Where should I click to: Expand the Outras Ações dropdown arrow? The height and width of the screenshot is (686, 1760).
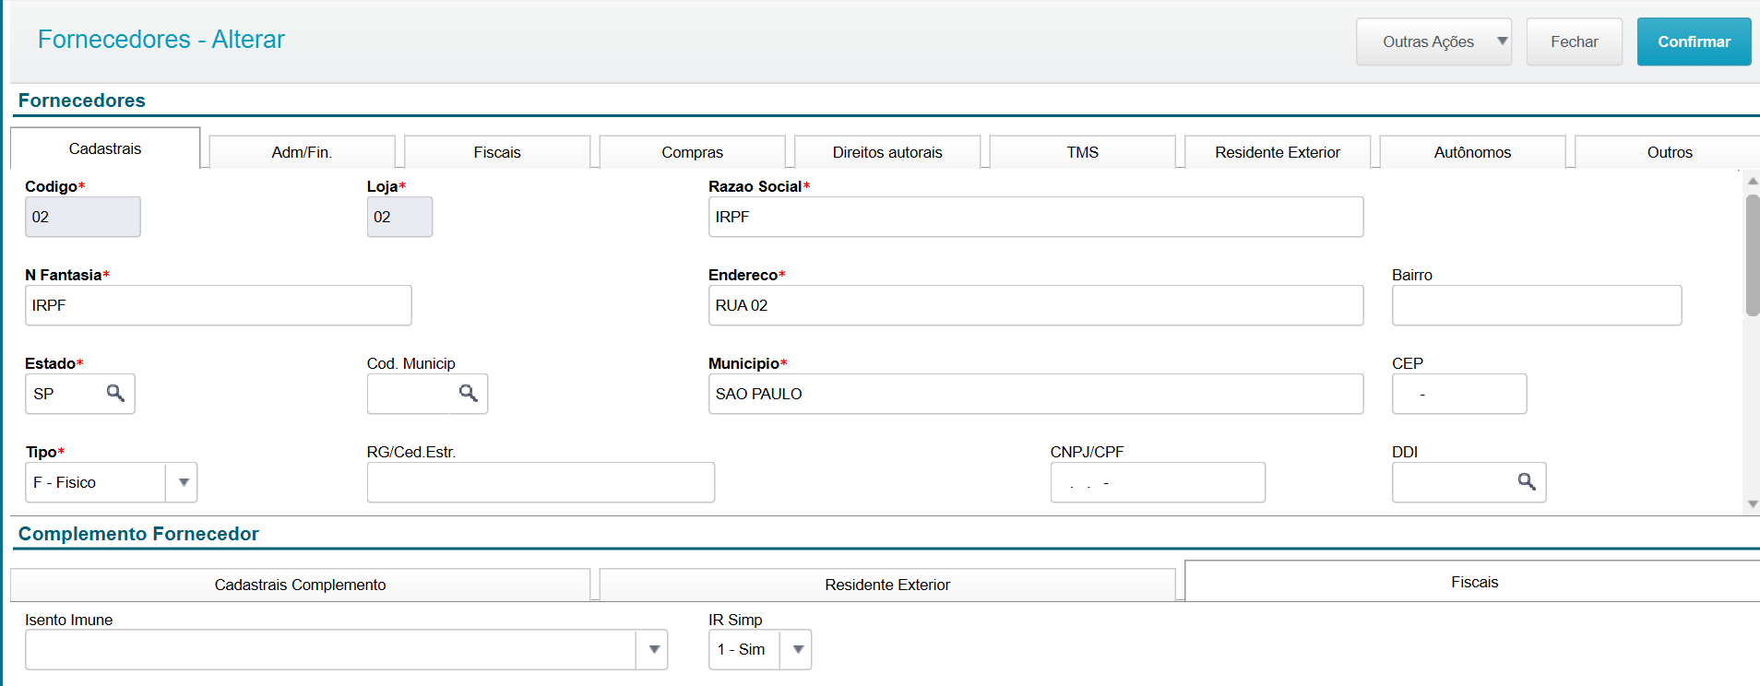1502,41
